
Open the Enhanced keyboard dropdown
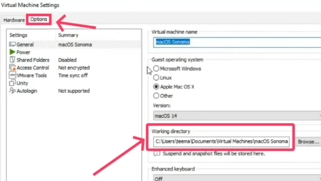[x=237, y=178]
